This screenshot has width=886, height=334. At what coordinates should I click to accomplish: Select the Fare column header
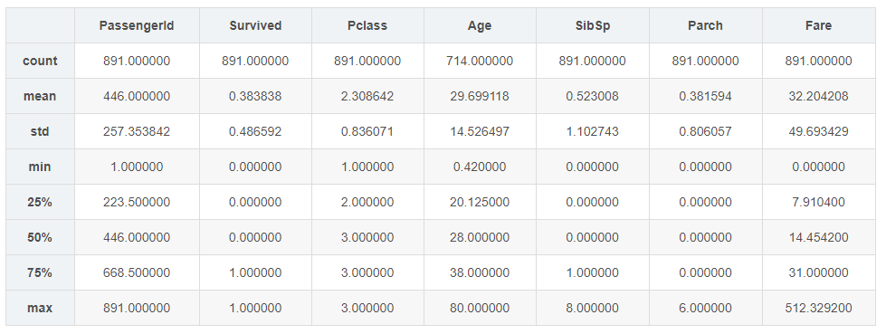(818, 25)
